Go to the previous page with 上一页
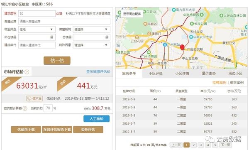 [x=176, y=145]
